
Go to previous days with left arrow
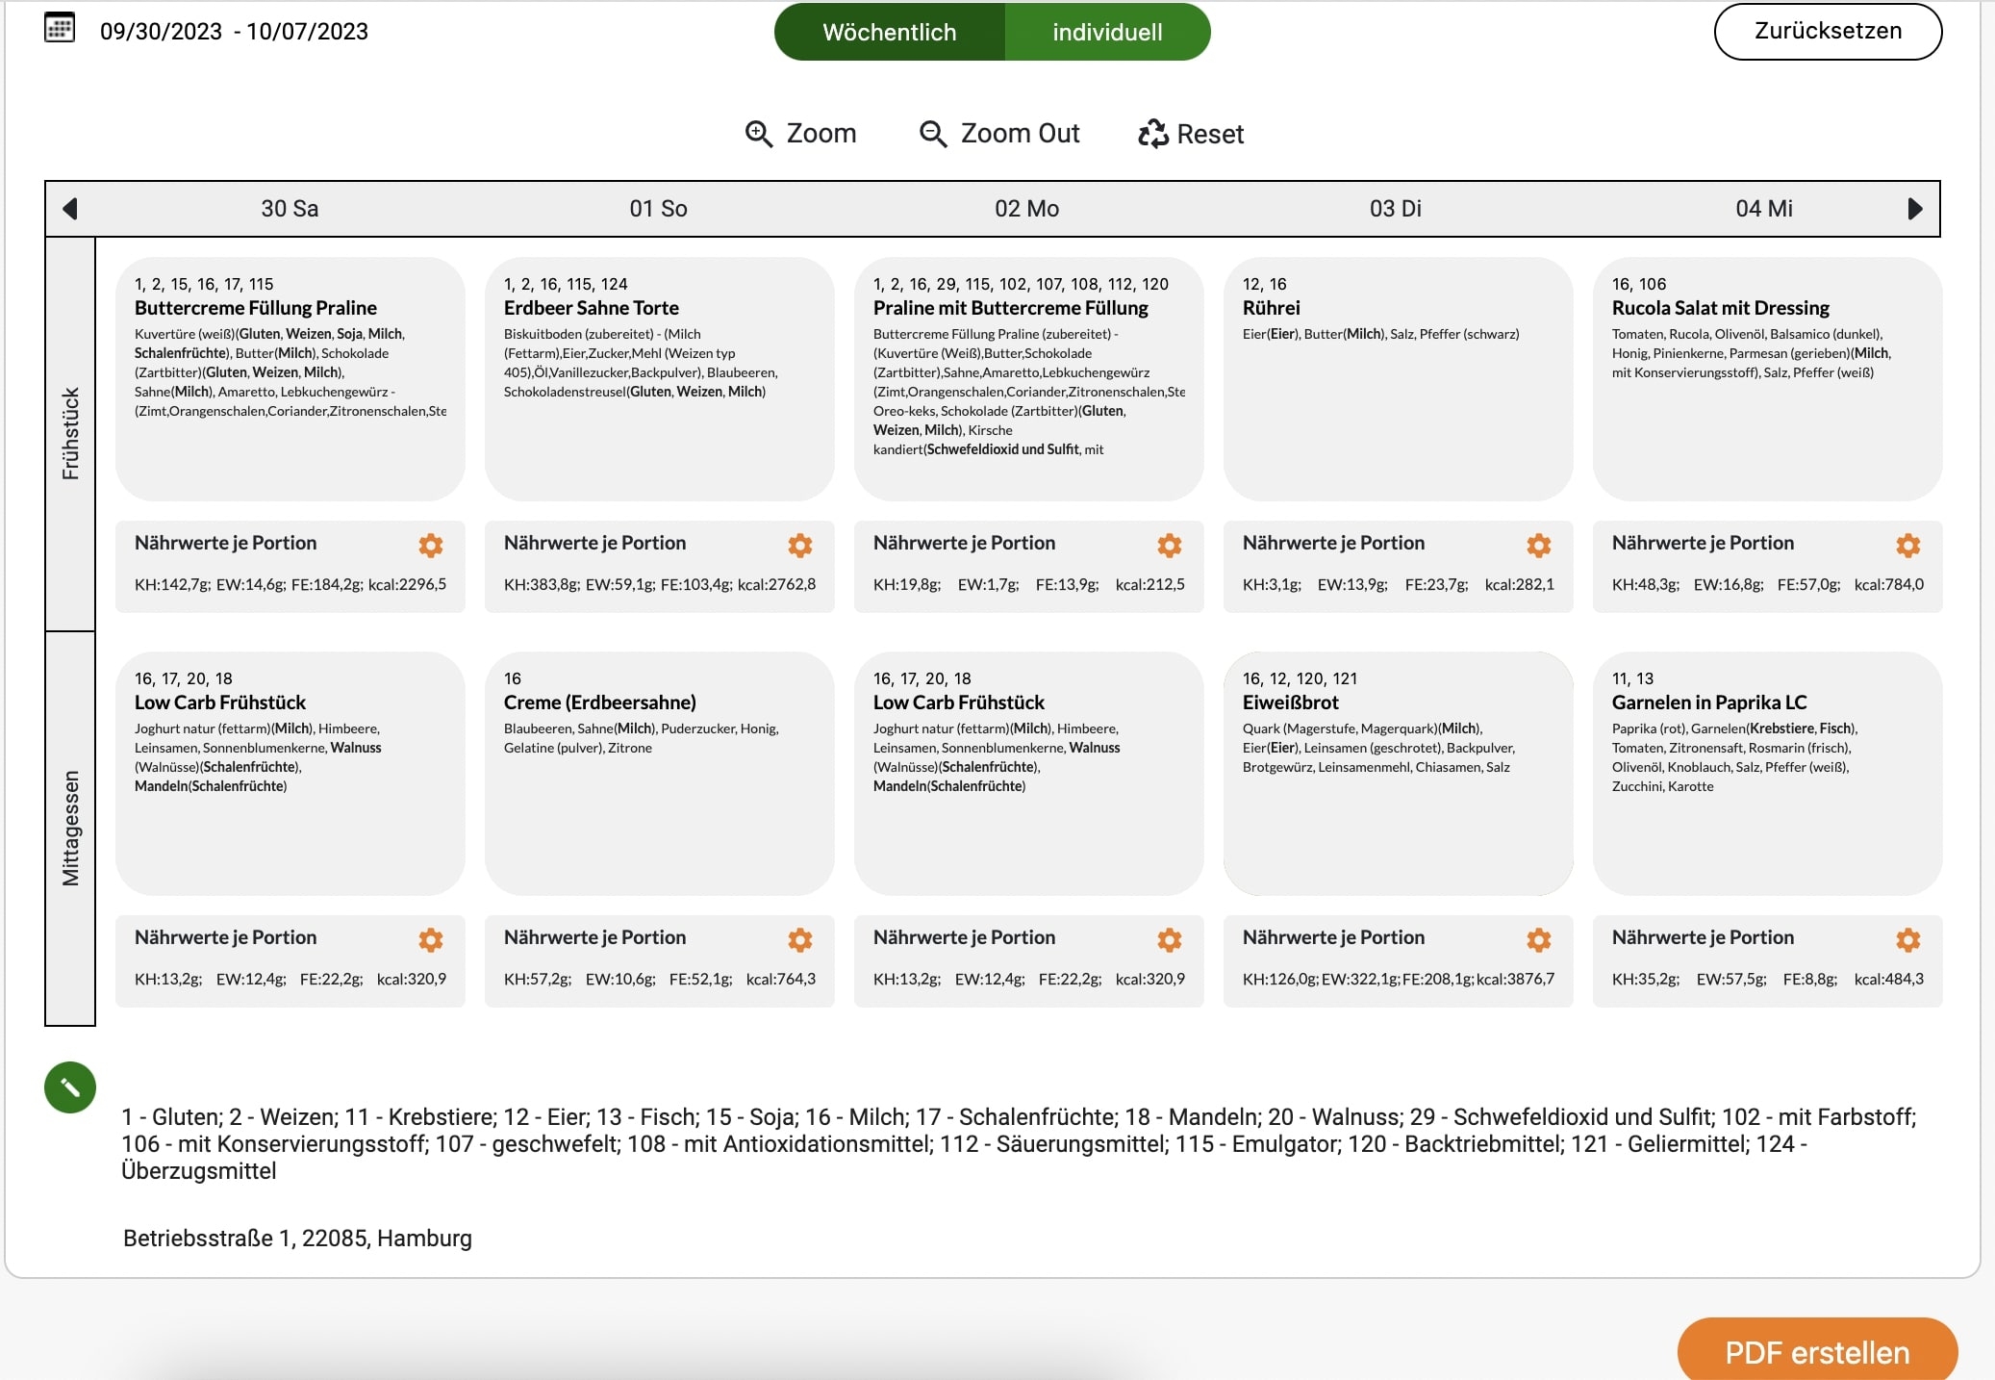[x=69, y=209]
